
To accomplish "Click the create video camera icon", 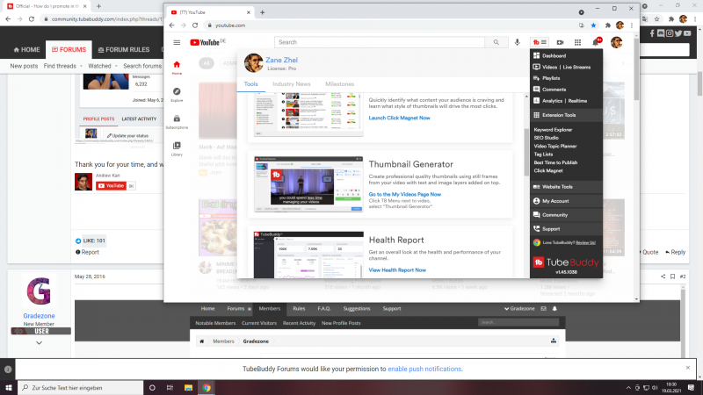I will (560, 42).
